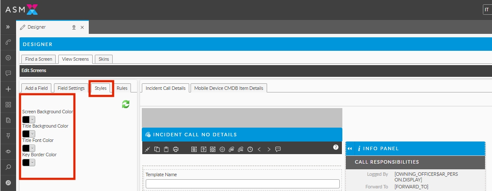This screenshot has width=492, height=191.
Task: Click the clock icon in incident toolbar
Action: point(250,149)
